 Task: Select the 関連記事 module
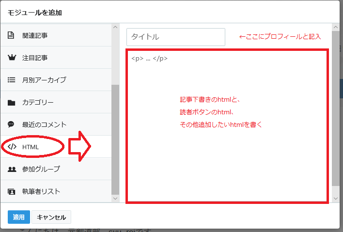coord(56,35)
